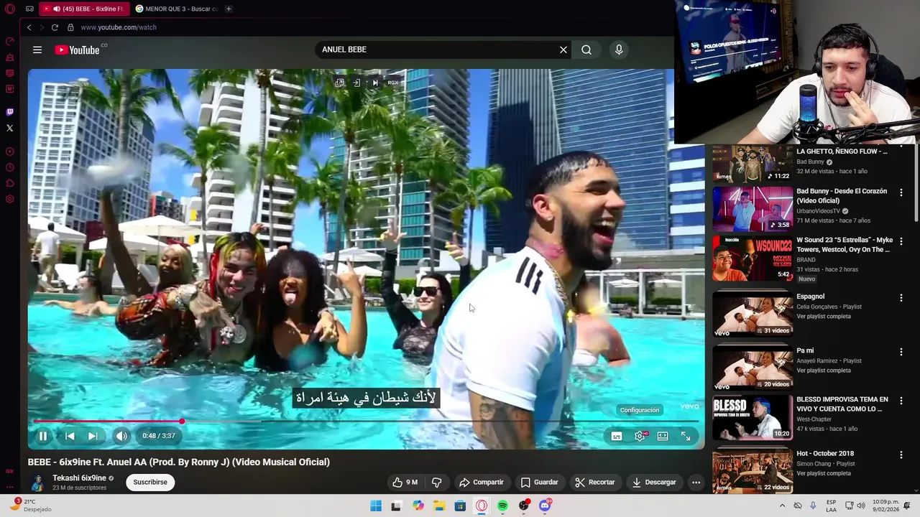Open Tekashi 6ix9ine channel avatar
Screen dimensions: 920x517
click(37, 482)
